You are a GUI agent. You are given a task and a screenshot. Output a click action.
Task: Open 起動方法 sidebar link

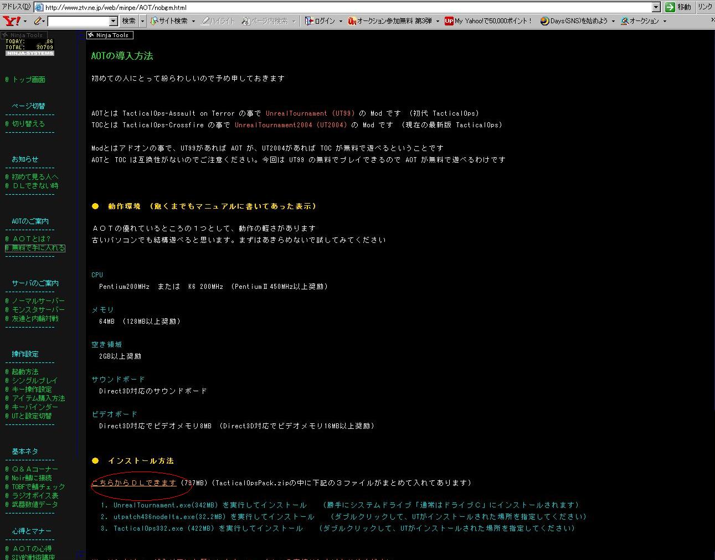tap(25, 372)
